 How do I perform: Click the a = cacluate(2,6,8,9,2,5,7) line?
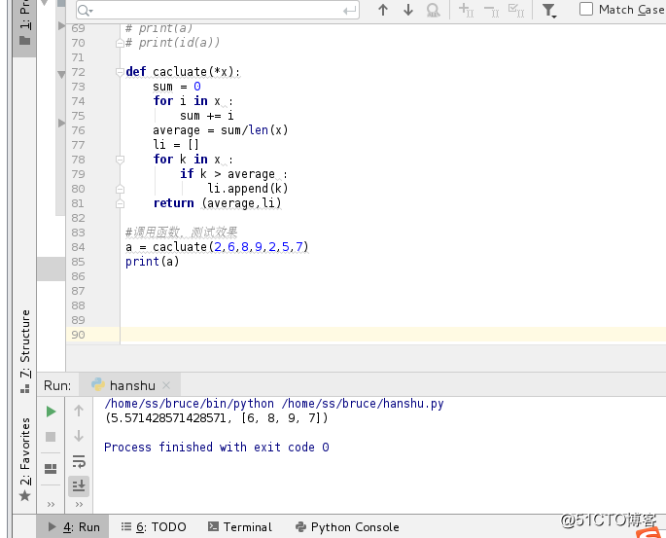(x=217, y=247)
